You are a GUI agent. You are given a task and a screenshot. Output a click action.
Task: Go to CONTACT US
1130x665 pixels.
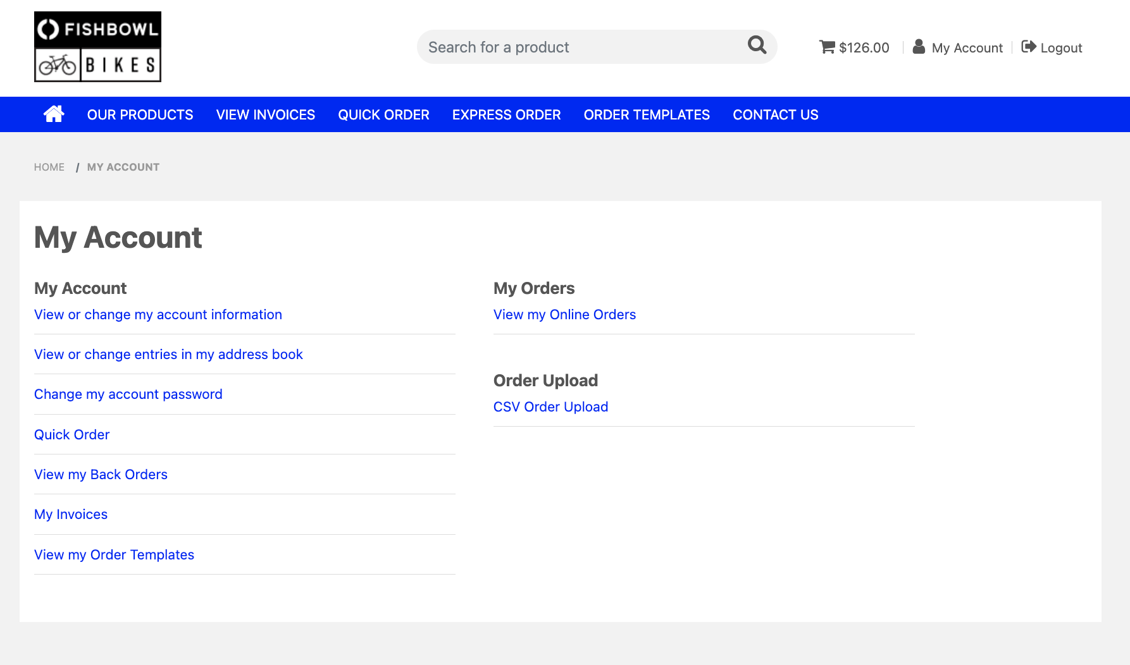click(x=775, y=114)
